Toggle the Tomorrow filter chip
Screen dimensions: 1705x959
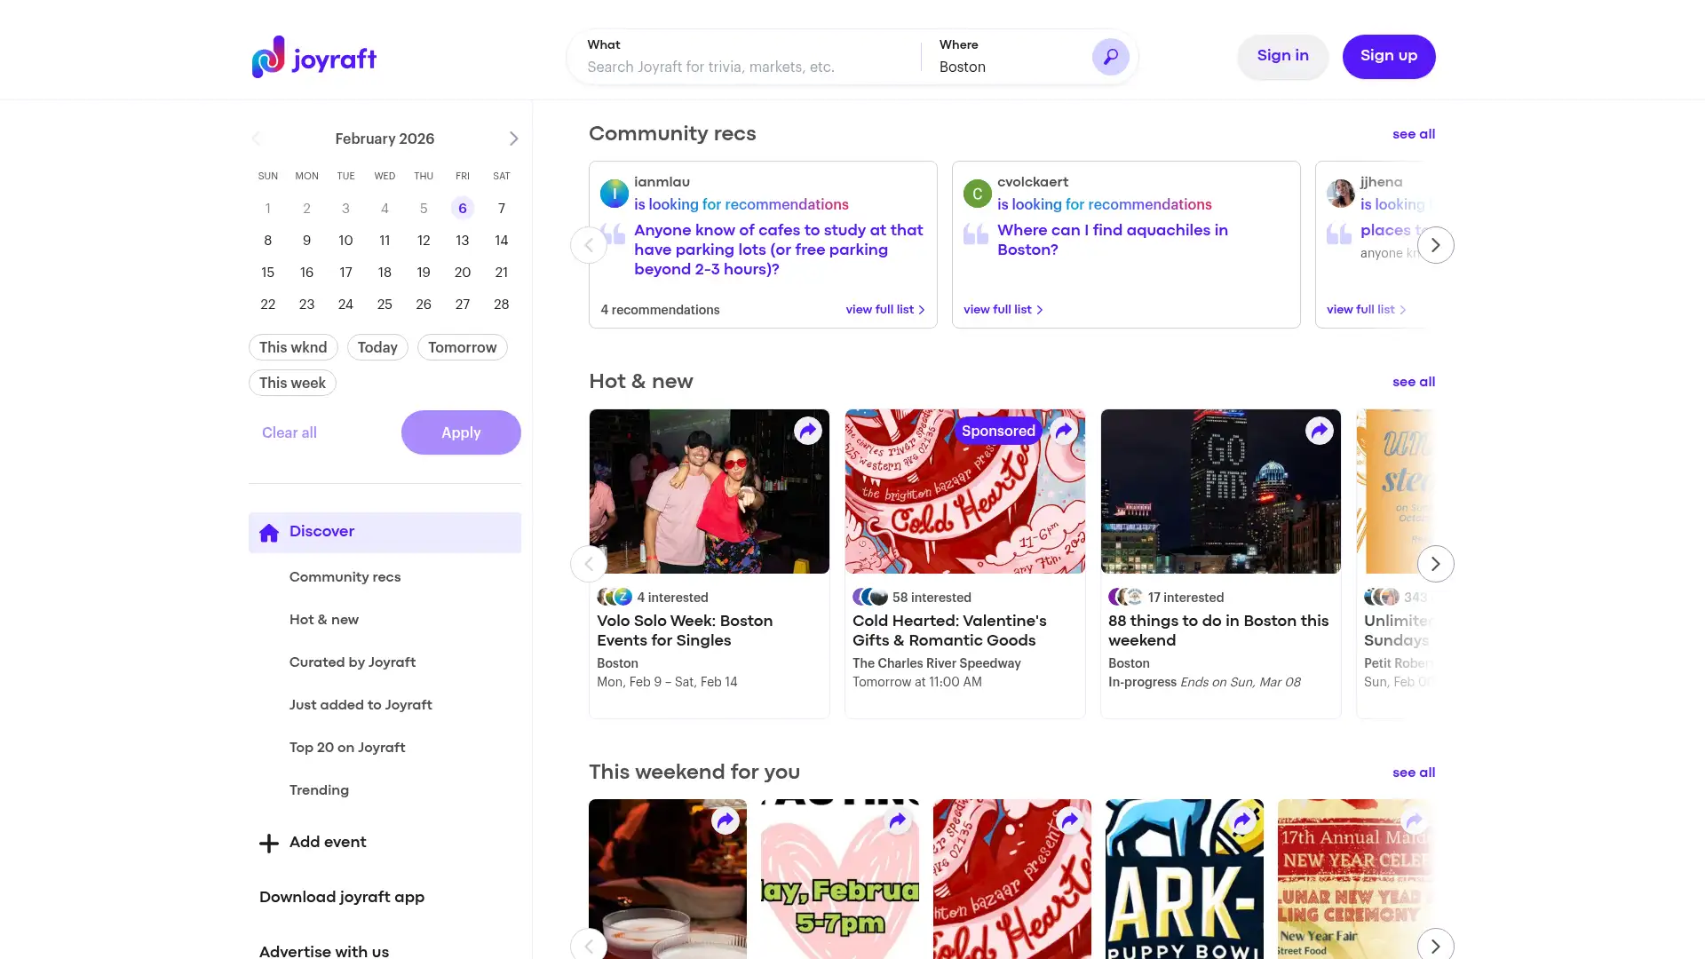click(x=462, y=347)
